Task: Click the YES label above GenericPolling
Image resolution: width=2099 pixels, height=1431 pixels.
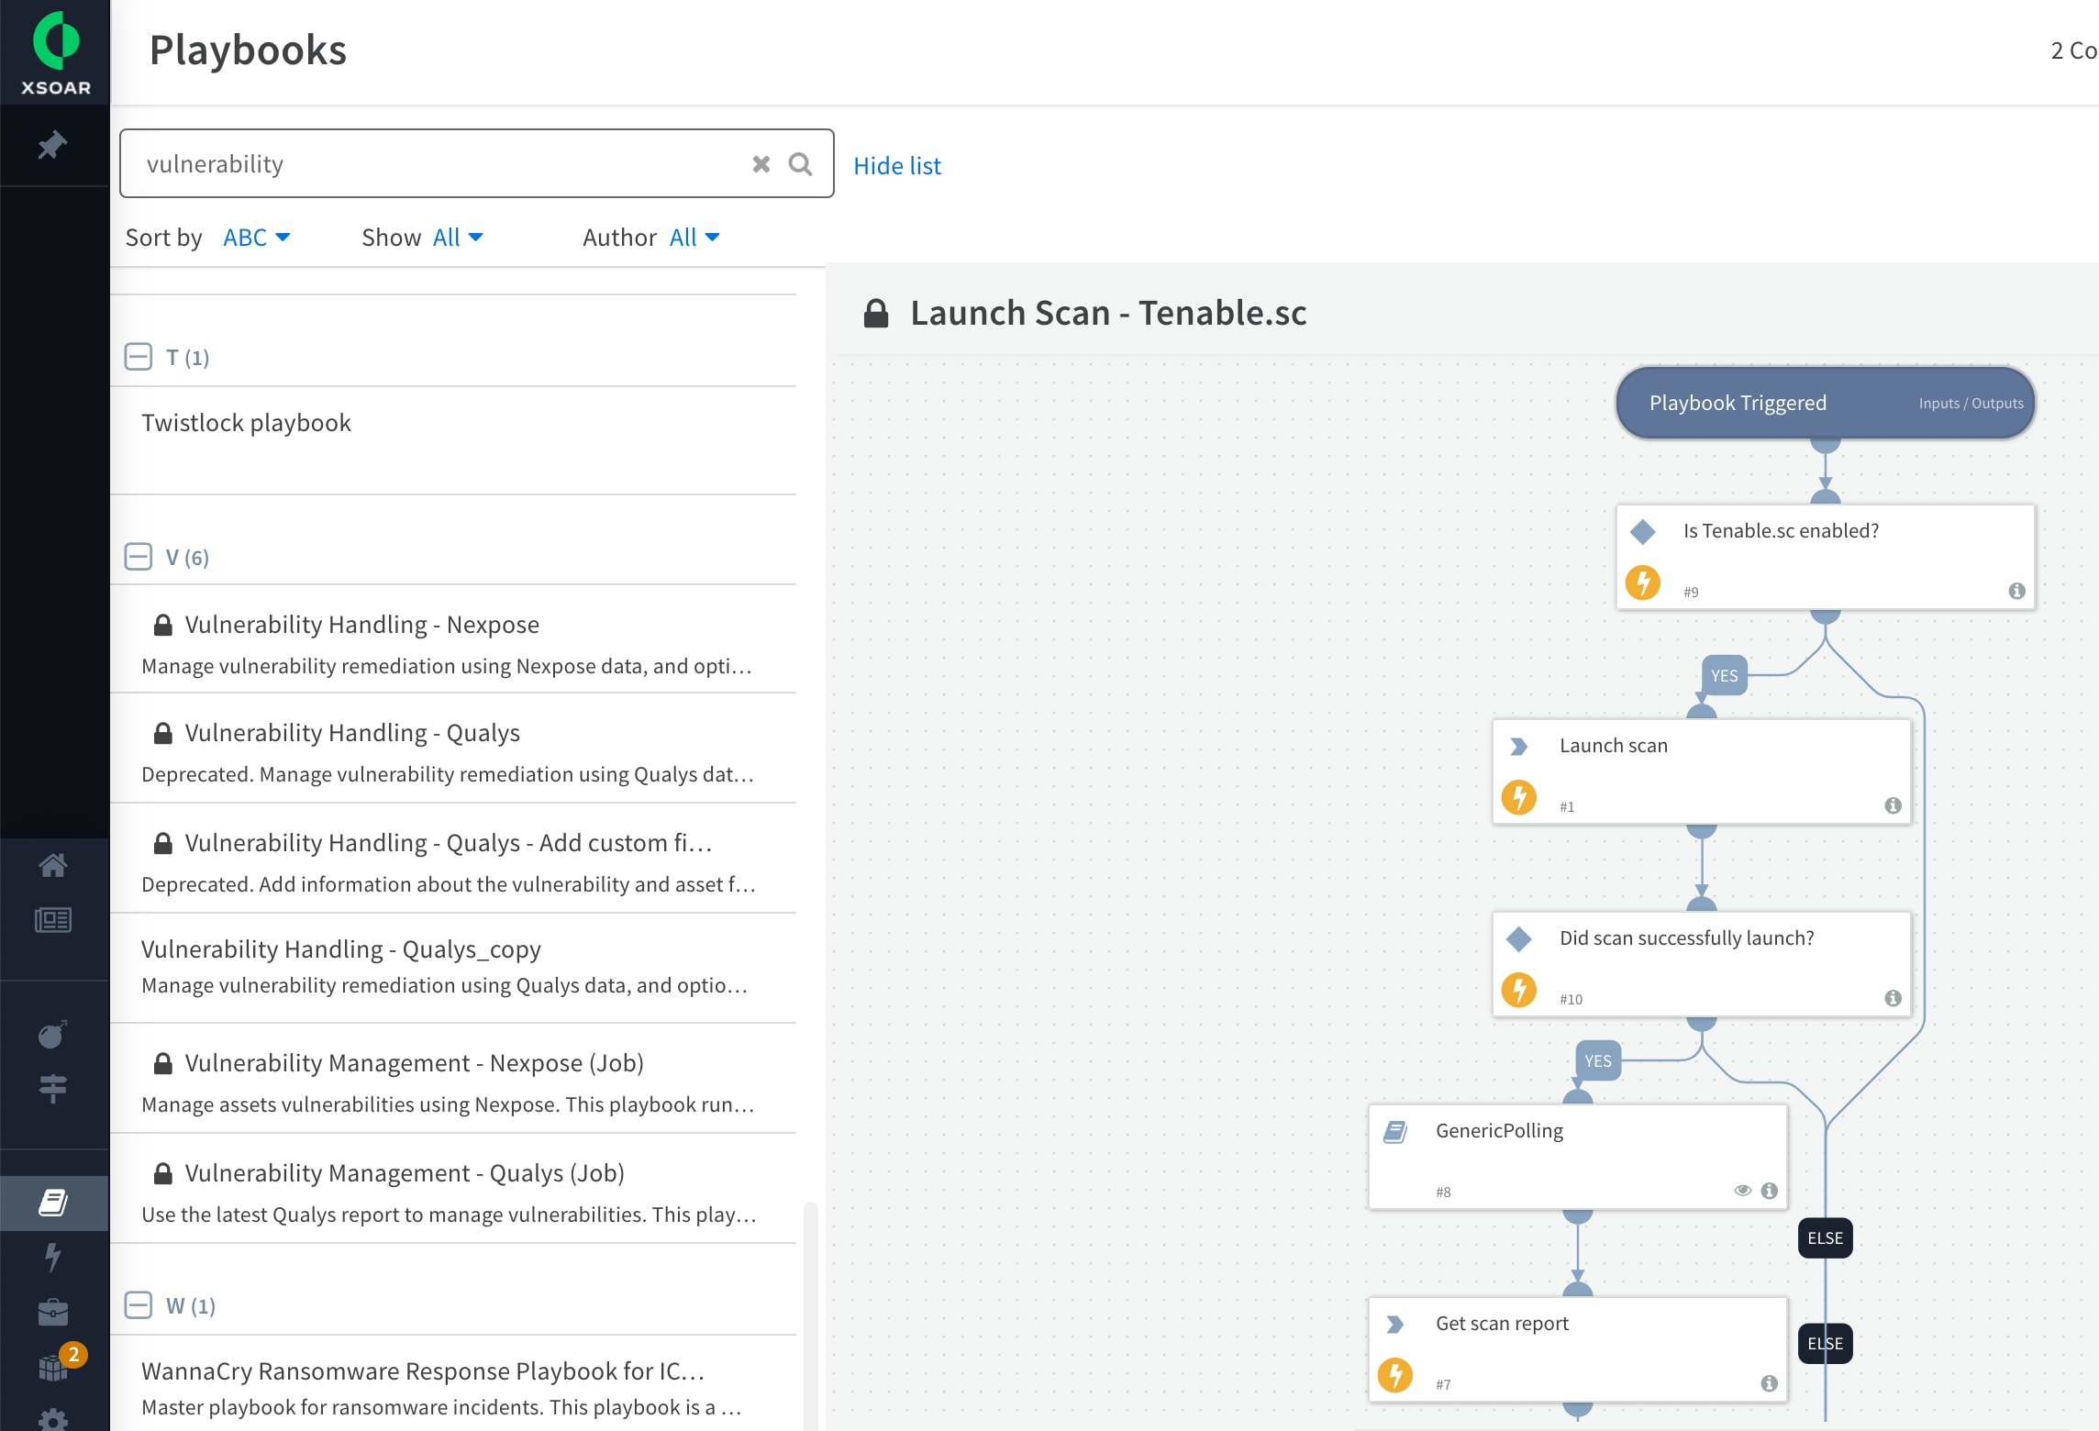Action: pyautogui.click(x=1597, y=1061)
